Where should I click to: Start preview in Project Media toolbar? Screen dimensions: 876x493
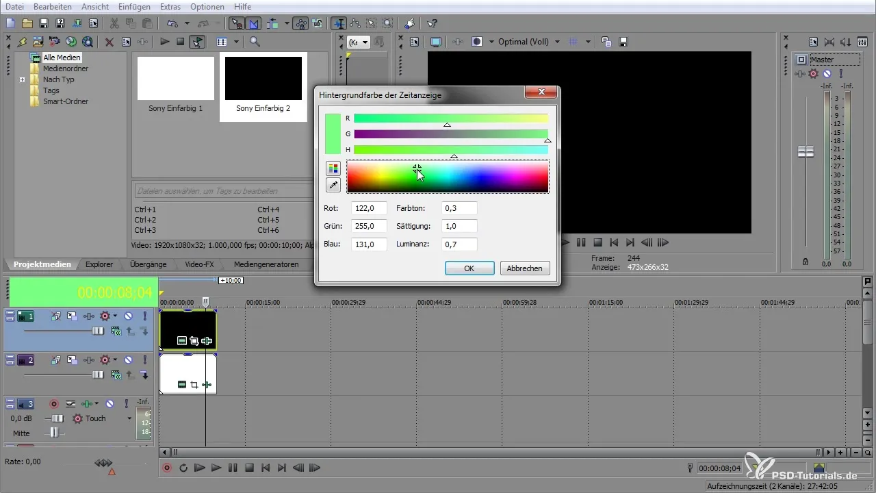coord(164,42)
